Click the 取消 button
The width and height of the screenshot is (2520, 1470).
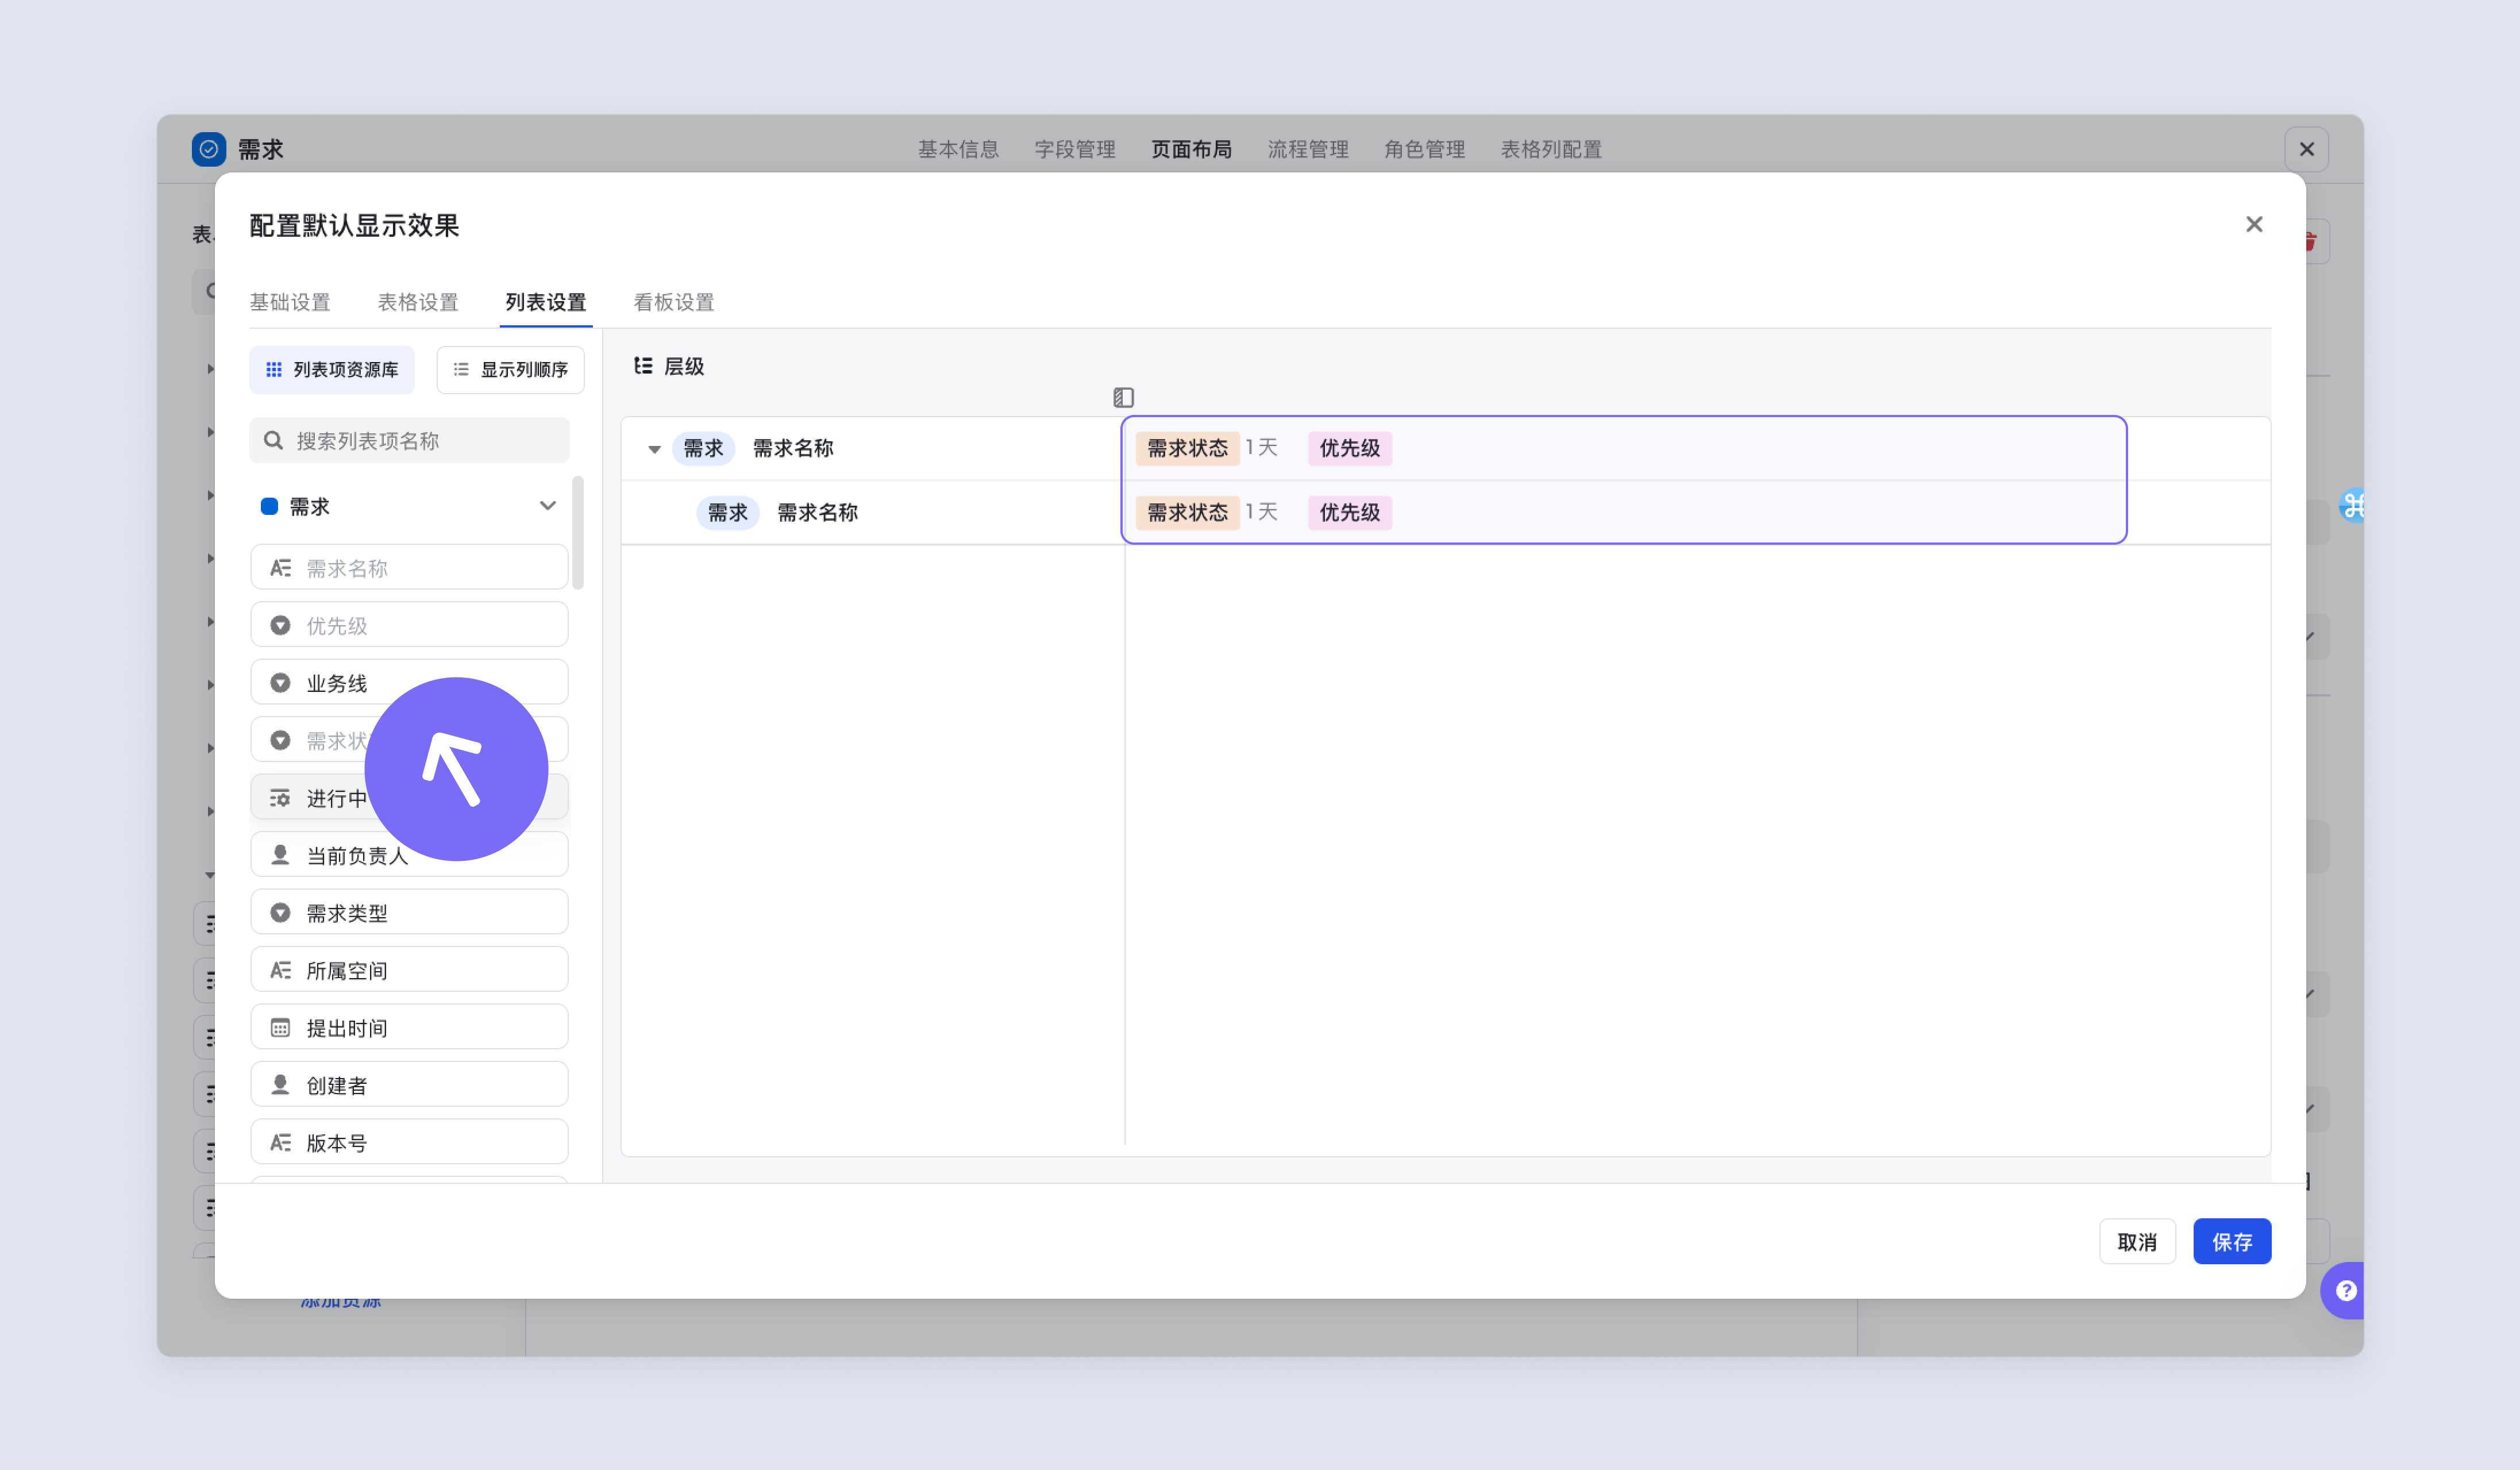point(2137,1242)
